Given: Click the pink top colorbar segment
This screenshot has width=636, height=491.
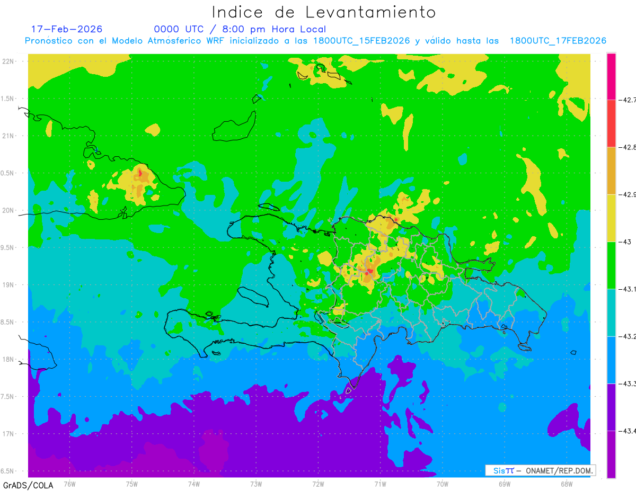Looking at the screenshot, I should pos(611,76).
